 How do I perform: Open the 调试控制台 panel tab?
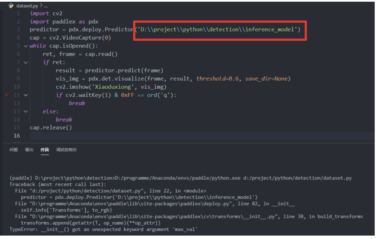66,150
